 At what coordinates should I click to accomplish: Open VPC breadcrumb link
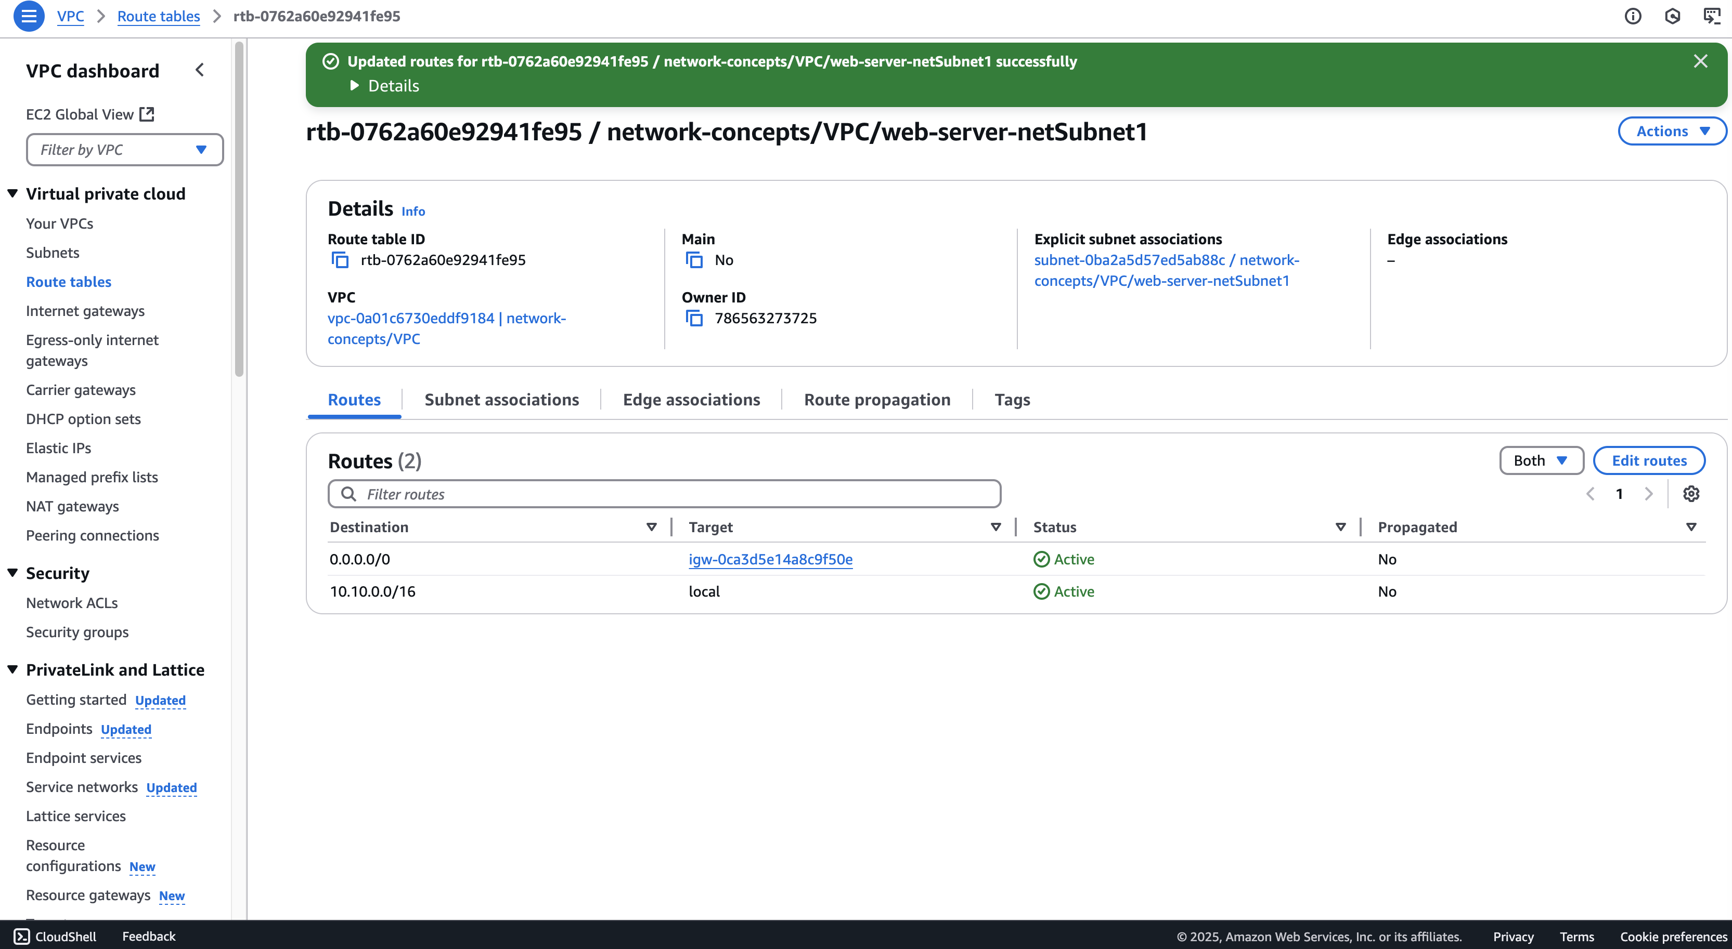71,16
